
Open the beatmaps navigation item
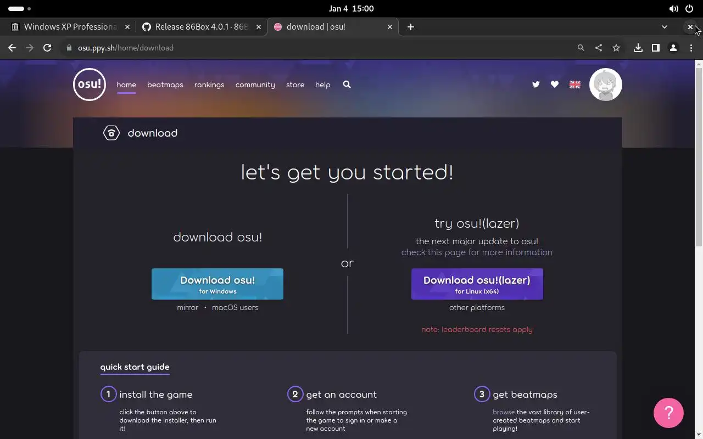pyautogui.click(x=165, y=85)
